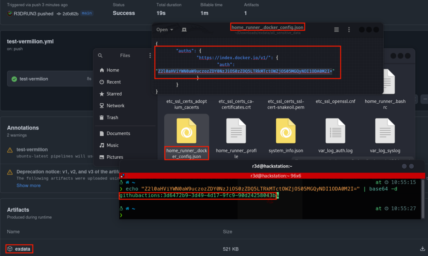Viewport: 428px width, 256px height.
Task: Open Documents folder in Files sidebar
Action: pos(118,133)
